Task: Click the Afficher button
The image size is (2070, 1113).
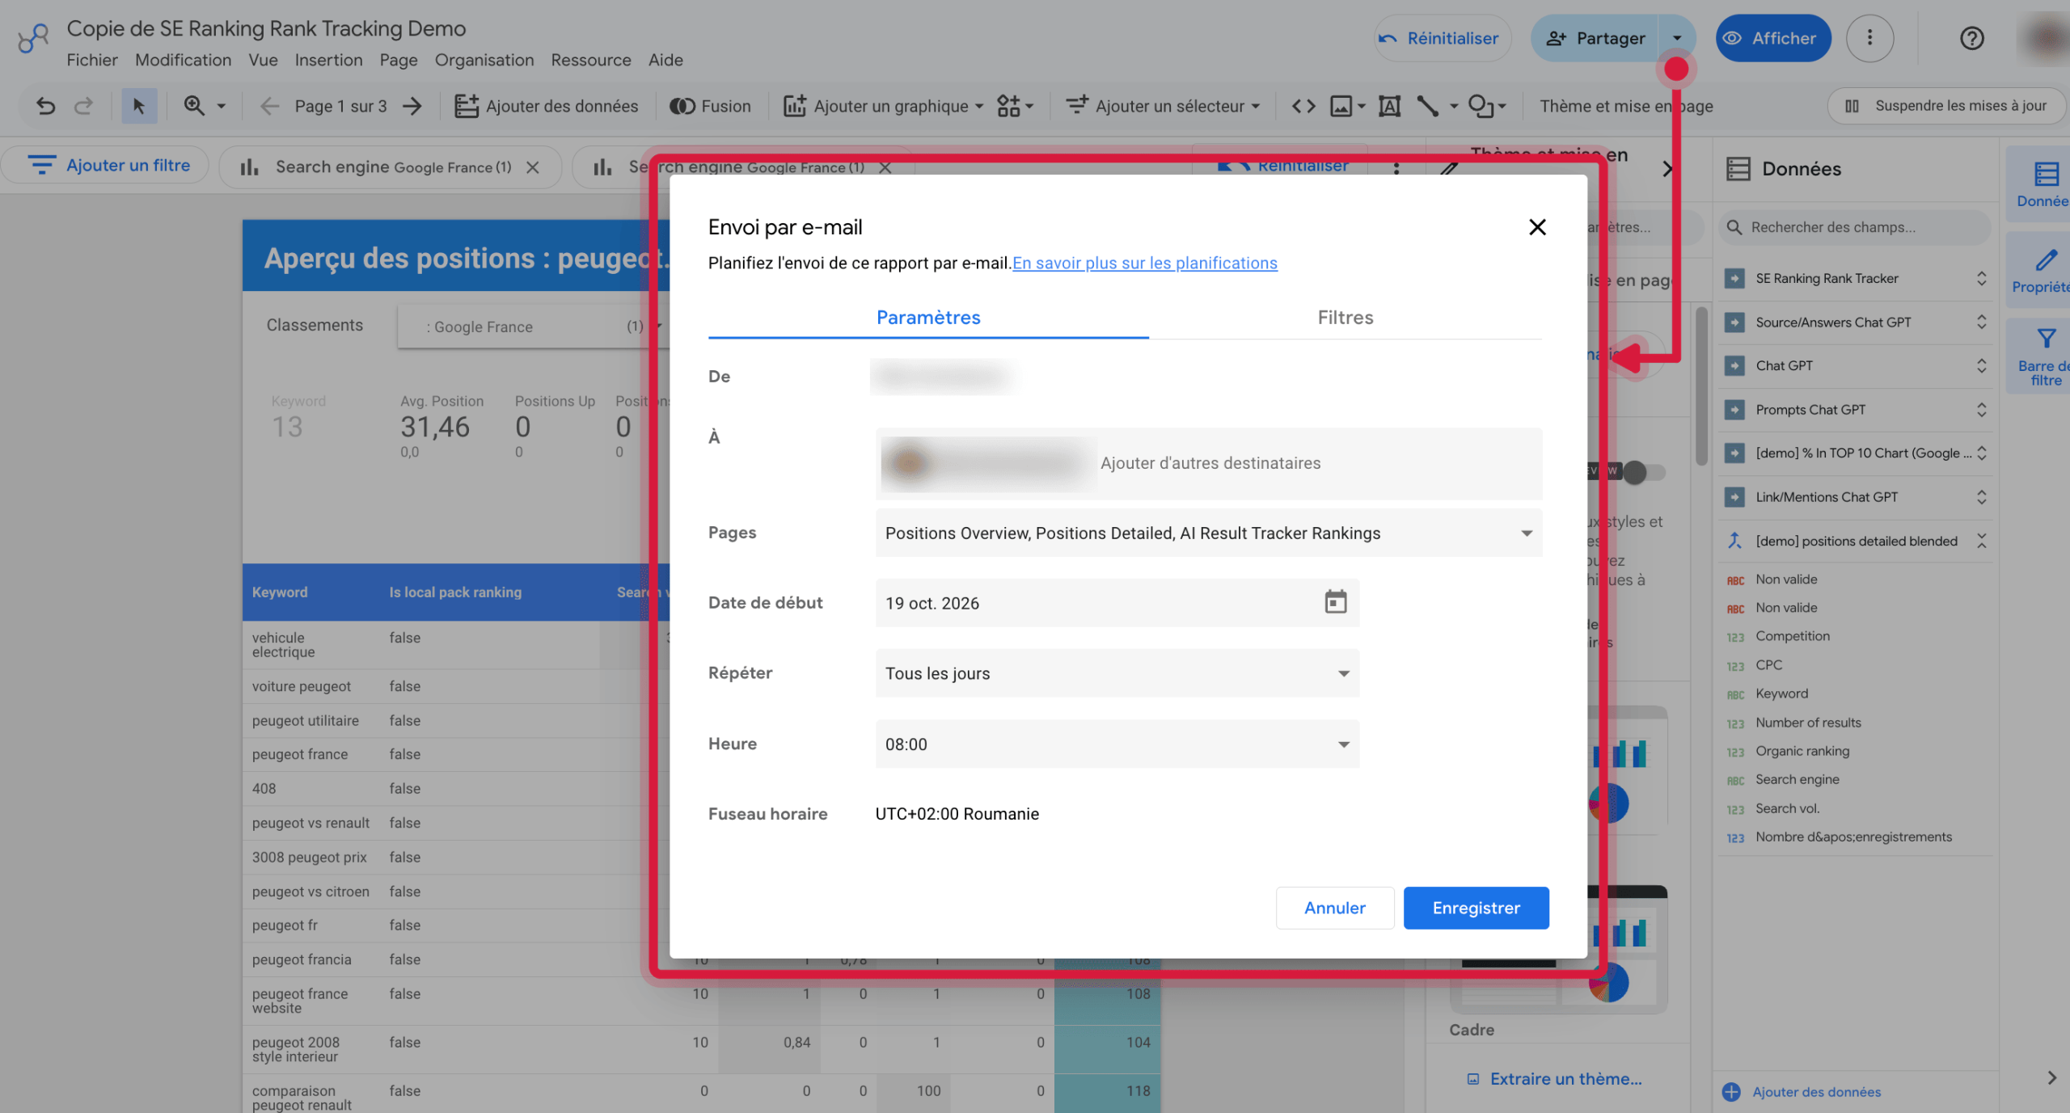Action: [x=1772, y=38]
